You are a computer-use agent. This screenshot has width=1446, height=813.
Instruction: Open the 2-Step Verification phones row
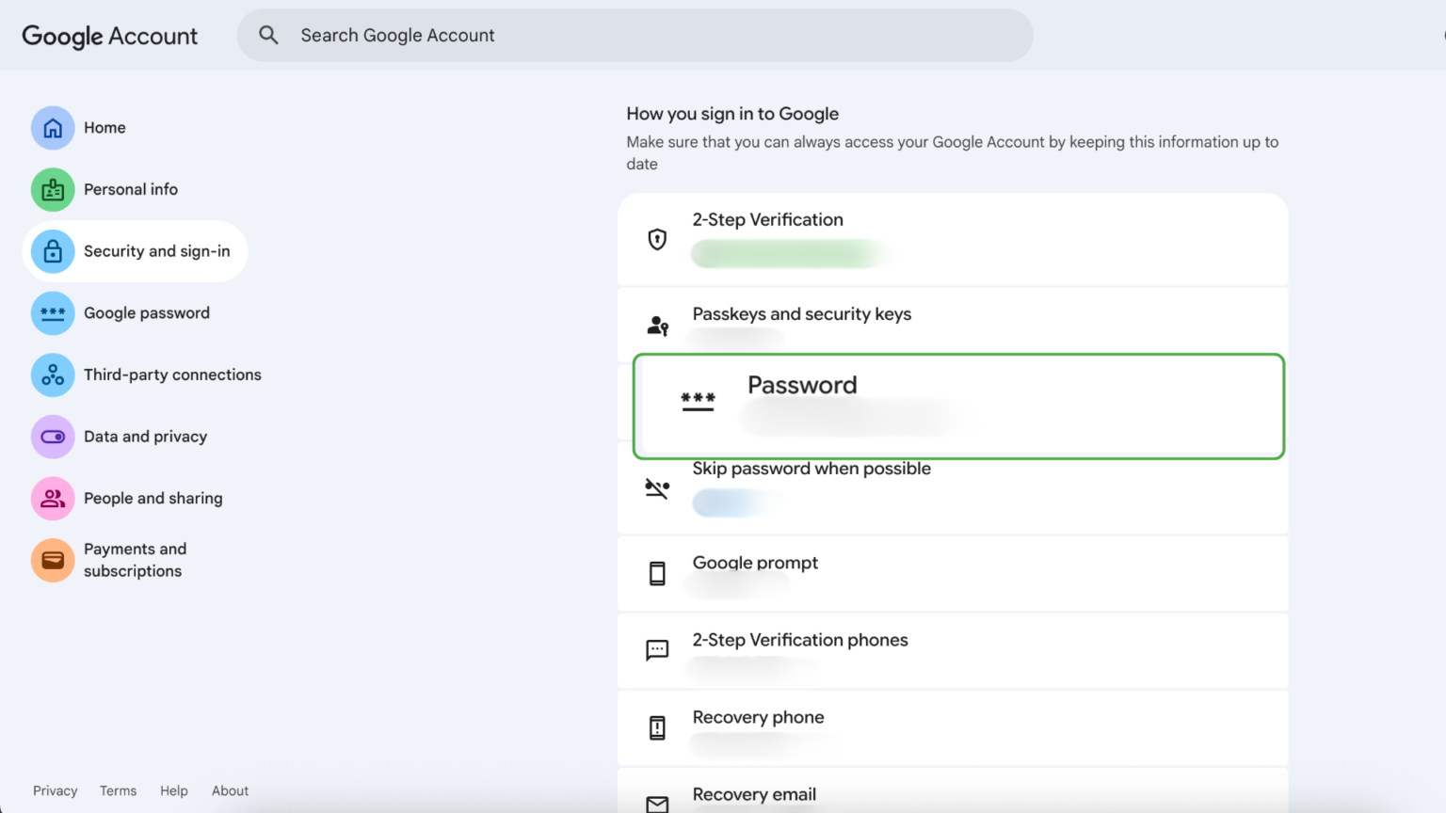(x=953, y=650)
